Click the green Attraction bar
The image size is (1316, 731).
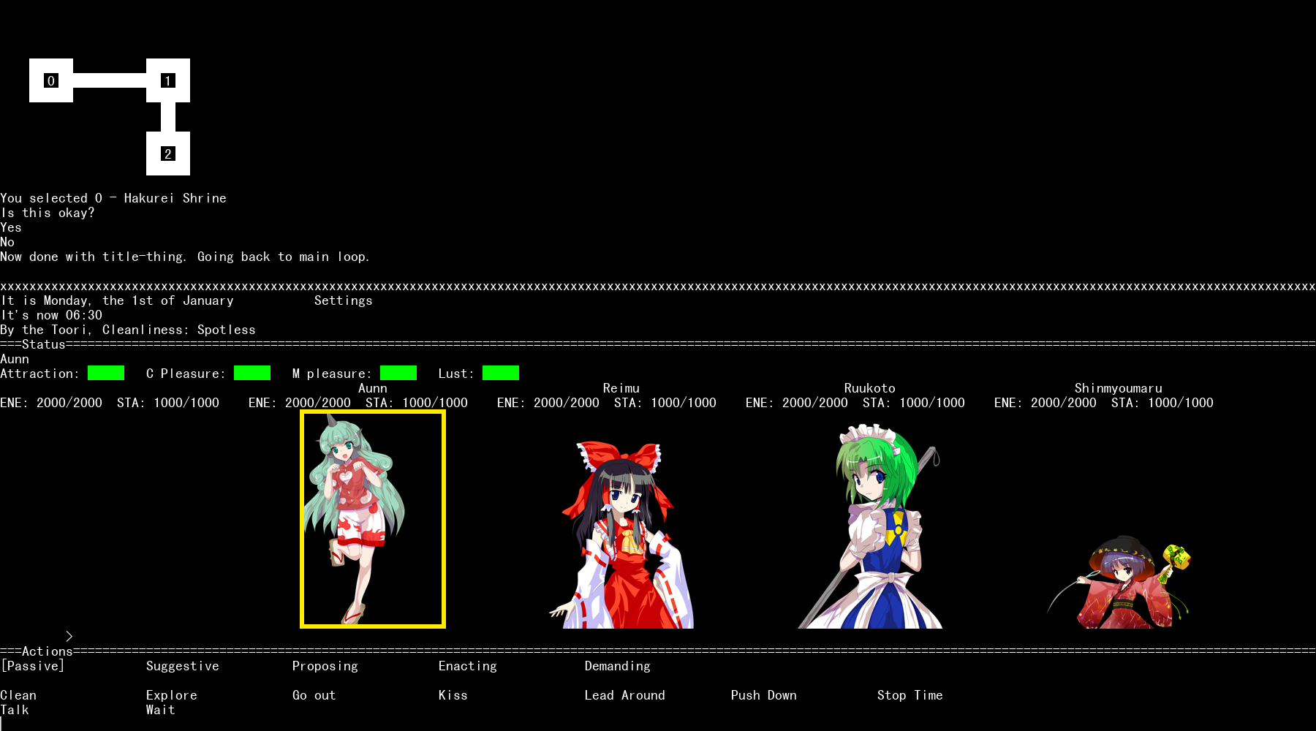pos(106,373)
